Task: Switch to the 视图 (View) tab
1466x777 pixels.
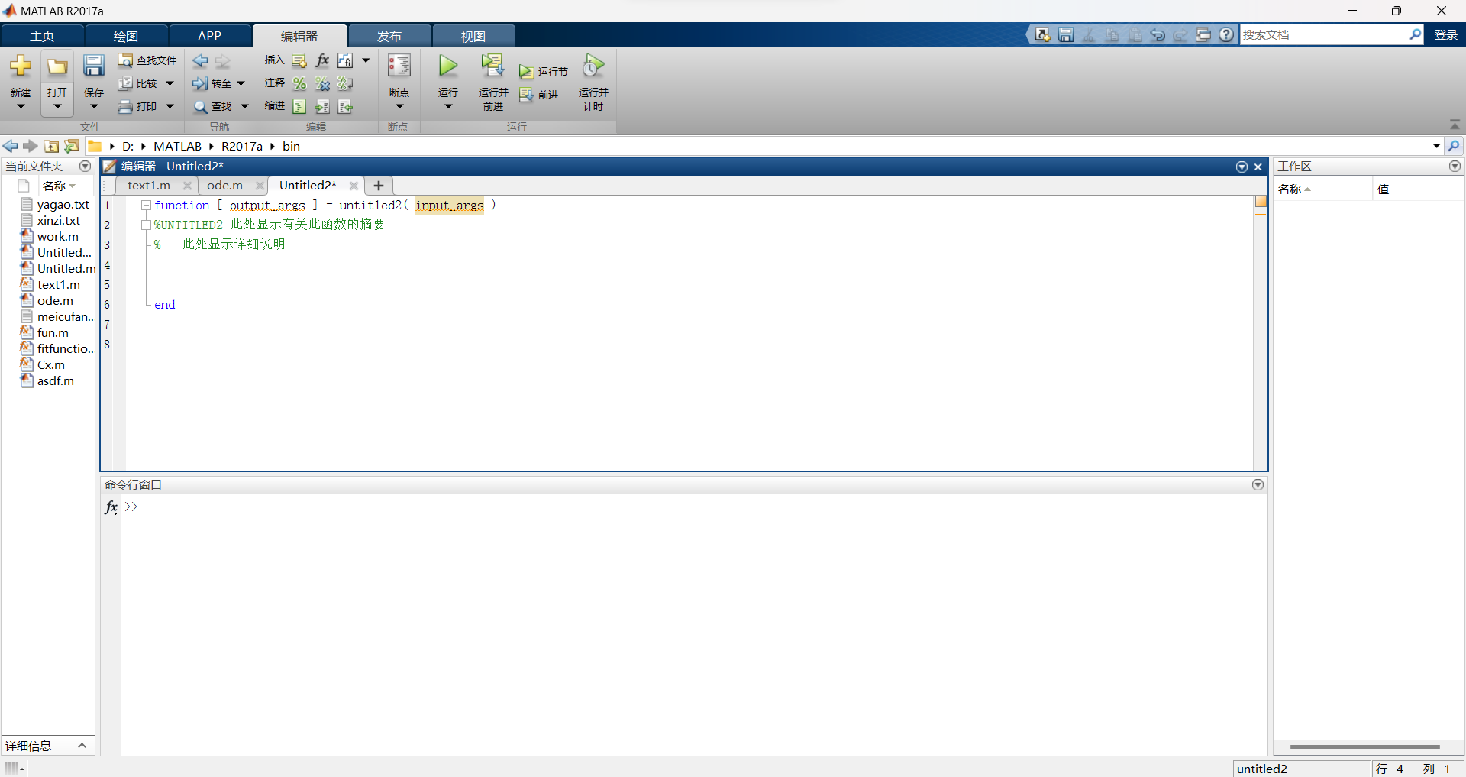Action: point(473,36)
